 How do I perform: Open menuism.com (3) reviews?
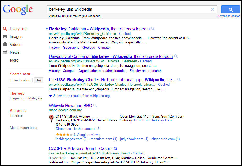point(104,139)
